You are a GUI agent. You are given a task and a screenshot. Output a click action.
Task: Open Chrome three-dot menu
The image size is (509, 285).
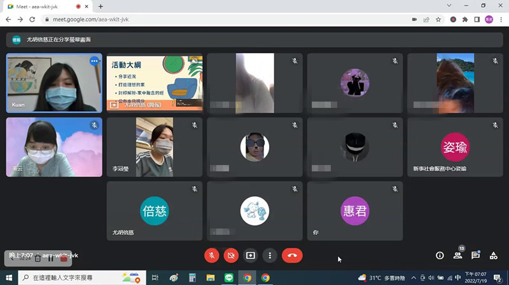pos(501,19)
